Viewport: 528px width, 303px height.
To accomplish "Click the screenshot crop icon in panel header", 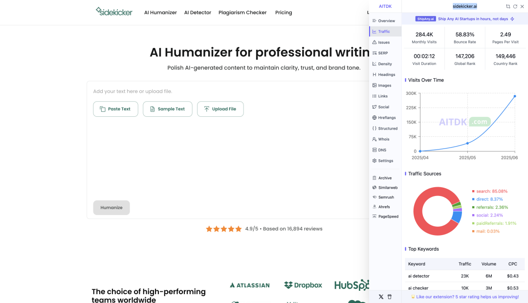I will (x=508, y=6).
